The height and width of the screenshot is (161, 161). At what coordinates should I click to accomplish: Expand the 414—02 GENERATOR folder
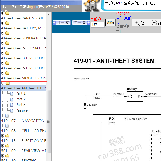coord(2,33)
